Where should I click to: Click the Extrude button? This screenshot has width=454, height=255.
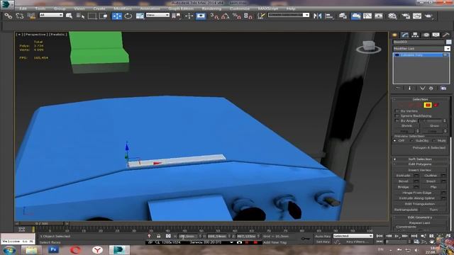[x=403, y=176]
